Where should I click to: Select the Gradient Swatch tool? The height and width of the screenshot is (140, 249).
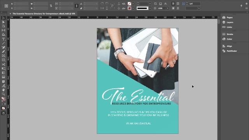coord(4,73)
